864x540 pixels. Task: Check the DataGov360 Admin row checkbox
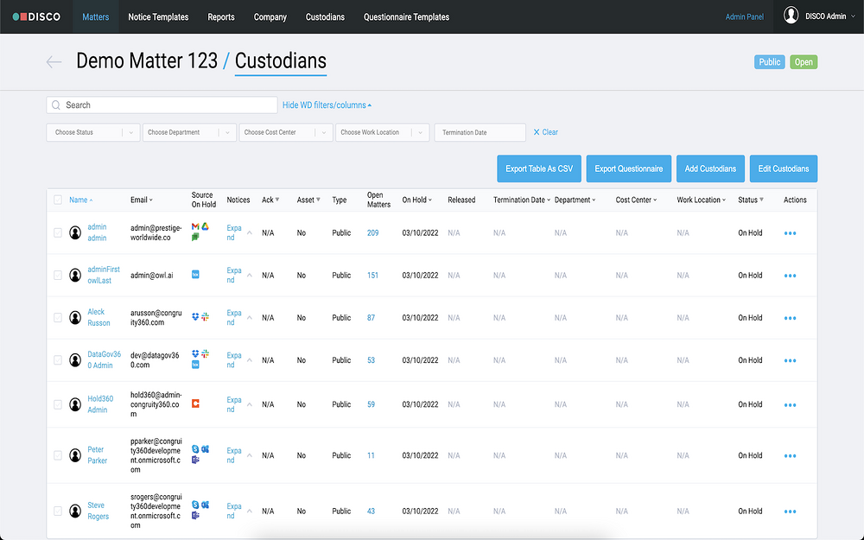click(x=58, y=359)
